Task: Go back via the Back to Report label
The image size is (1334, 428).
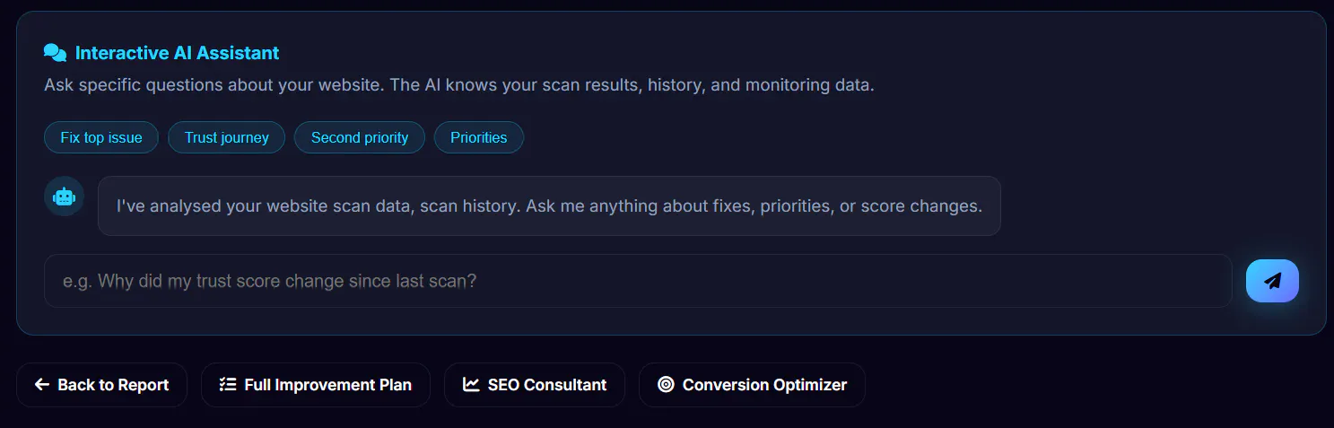Action: pyautogui.click(x=113, y=385)
